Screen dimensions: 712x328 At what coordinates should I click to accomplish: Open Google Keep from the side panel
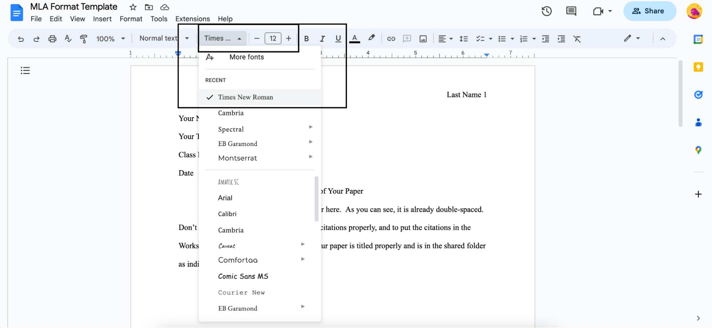(698, 67)
